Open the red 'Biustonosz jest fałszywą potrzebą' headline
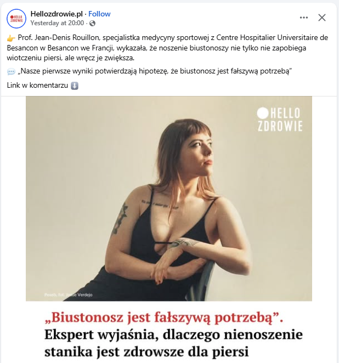Image resolution: width=339 pixels, height=363 pixels. (x=163, y=317)
